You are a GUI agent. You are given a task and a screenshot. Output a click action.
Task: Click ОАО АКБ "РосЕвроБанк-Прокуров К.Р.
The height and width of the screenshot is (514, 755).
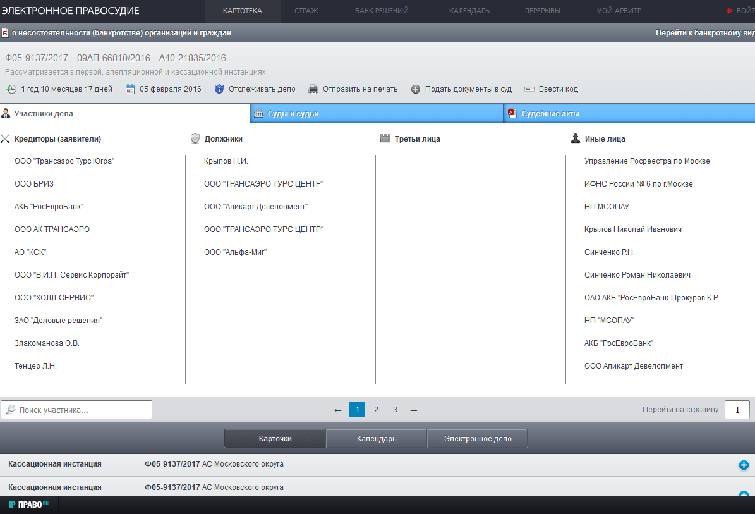tap(651, 298)
